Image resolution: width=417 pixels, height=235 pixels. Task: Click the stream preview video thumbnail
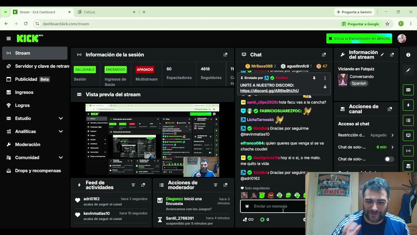click(x=152, y=140)
